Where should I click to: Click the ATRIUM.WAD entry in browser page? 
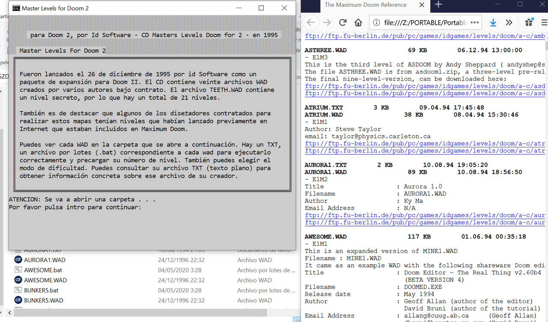(324, 115)
